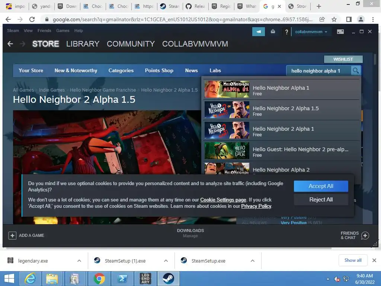Click Downloads Manage link
Image resolution: width=381 pixels, height=286 pixels.
tap(190, 236)
